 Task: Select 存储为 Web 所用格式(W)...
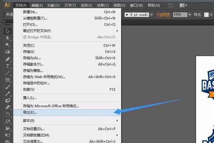[x=67, y=77]
